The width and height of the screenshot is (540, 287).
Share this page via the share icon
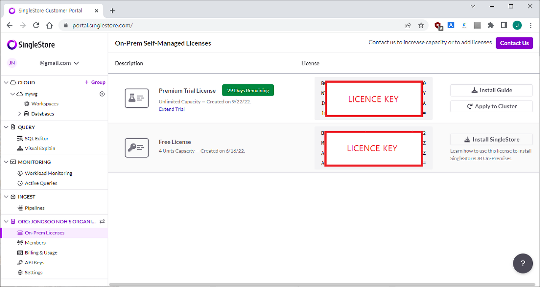[408, 25]
